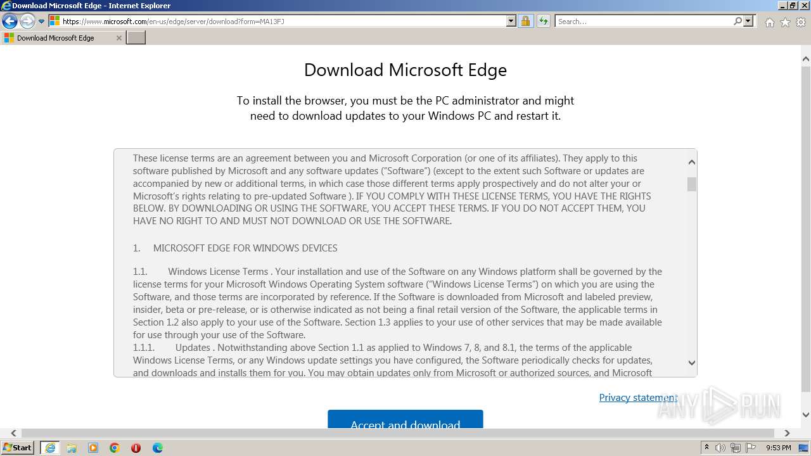811x456 pixels.
Task: Click the license box scroll-up arrow
Action: point(691,162)
